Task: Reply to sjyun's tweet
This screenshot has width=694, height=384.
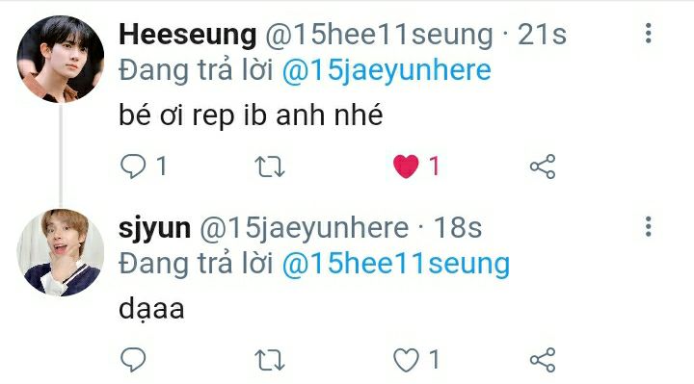Action: click(x=133, y=359)
